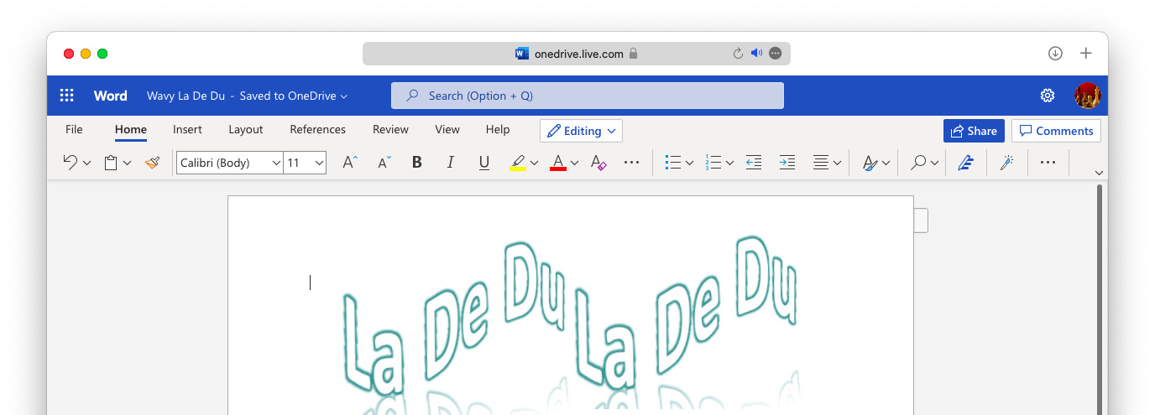
Task: Expand the Paste options arrow
Action: tap(127, 163)
